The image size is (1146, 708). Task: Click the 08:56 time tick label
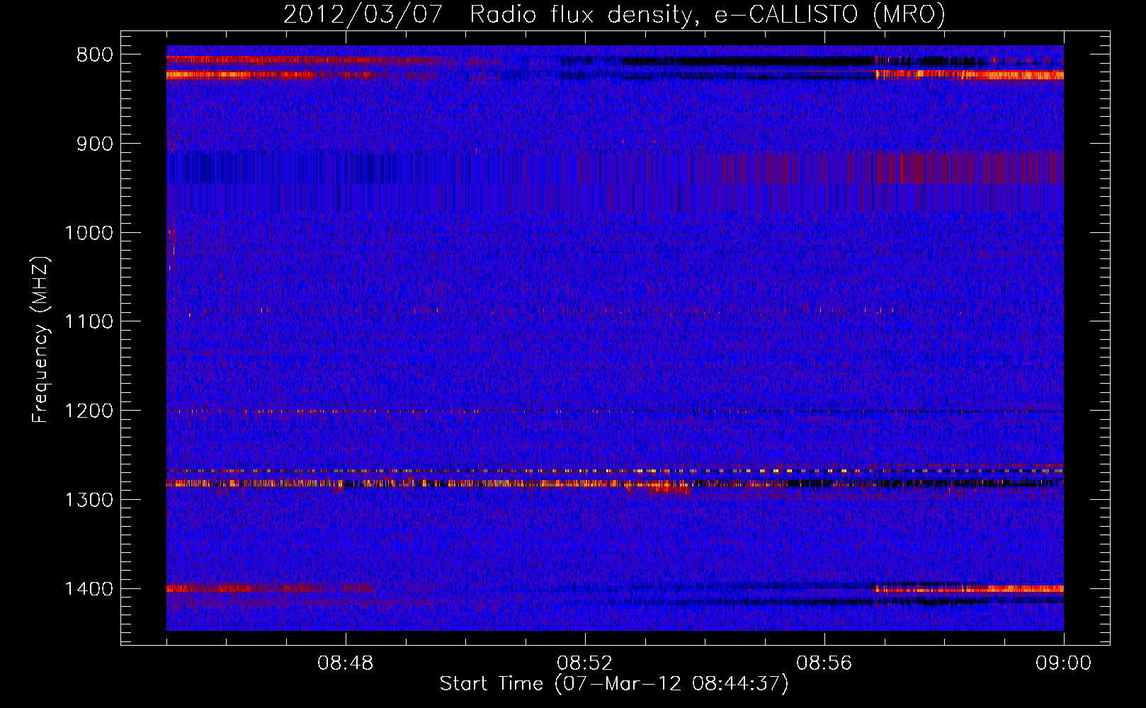[x=824, y=663]
